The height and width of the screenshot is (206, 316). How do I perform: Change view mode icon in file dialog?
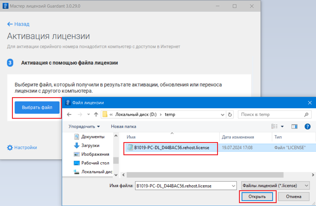click(275, 126)
